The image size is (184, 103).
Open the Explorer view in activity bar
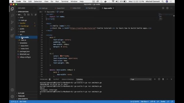(x=12, y=9)
